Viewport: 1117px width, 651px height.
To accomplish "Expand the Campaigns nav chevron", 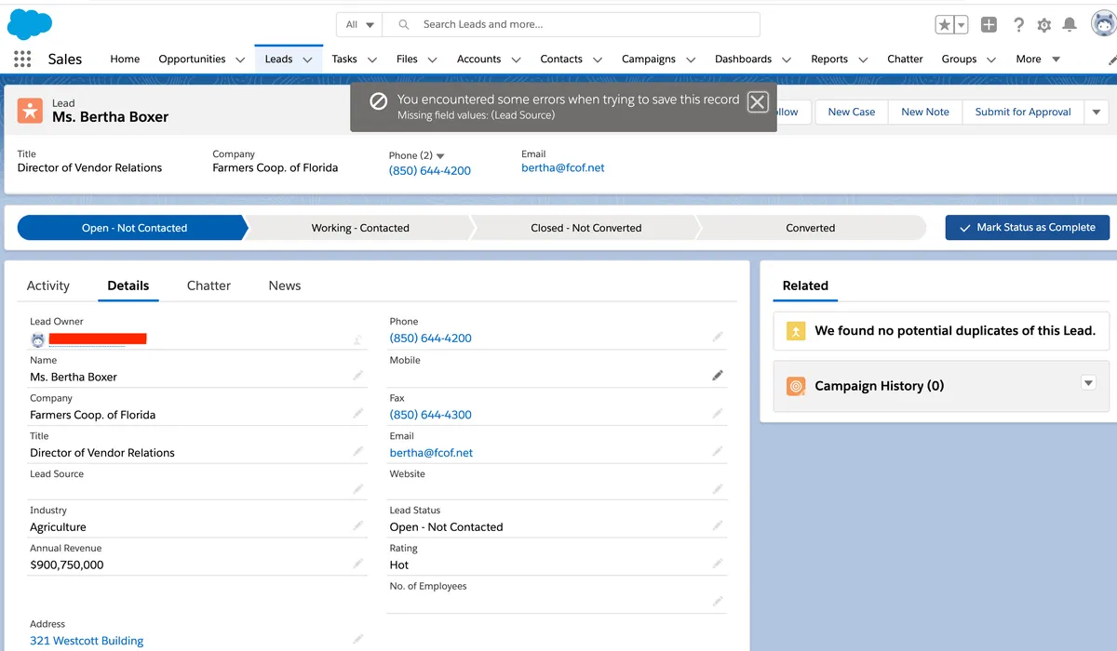I will coord(691,60).
